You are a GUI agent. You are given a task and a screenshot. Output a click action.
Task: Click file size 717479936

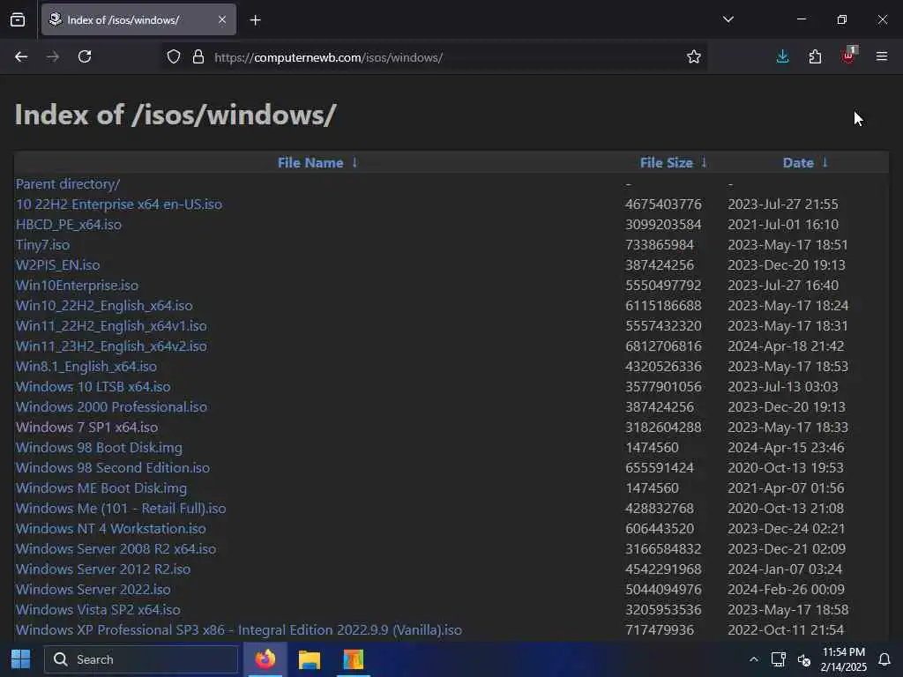[660, 629]
